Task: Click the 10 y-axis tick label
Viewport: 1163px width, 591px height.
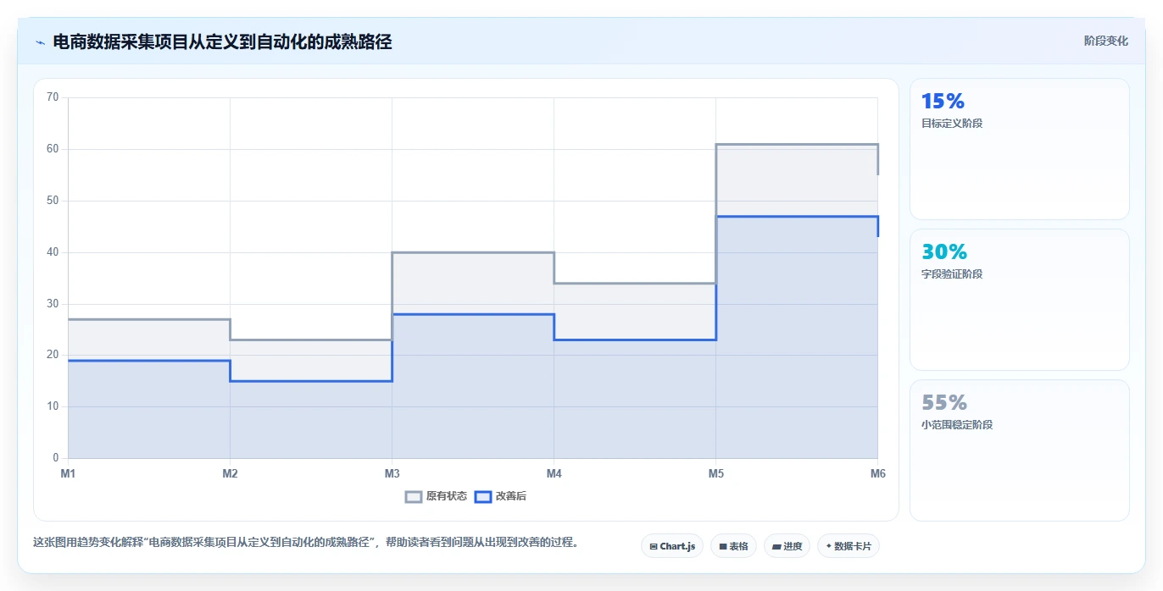Action: tap(53, 407)
